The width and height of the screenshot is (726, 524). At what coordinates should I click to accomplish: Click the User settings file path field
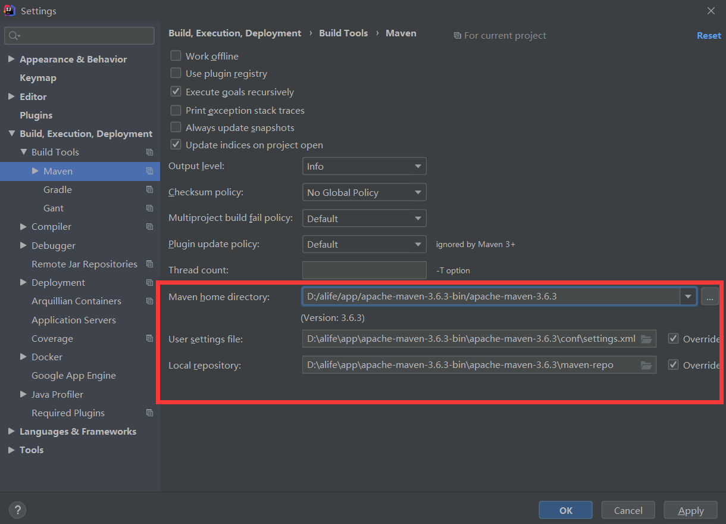pos(479,339)
